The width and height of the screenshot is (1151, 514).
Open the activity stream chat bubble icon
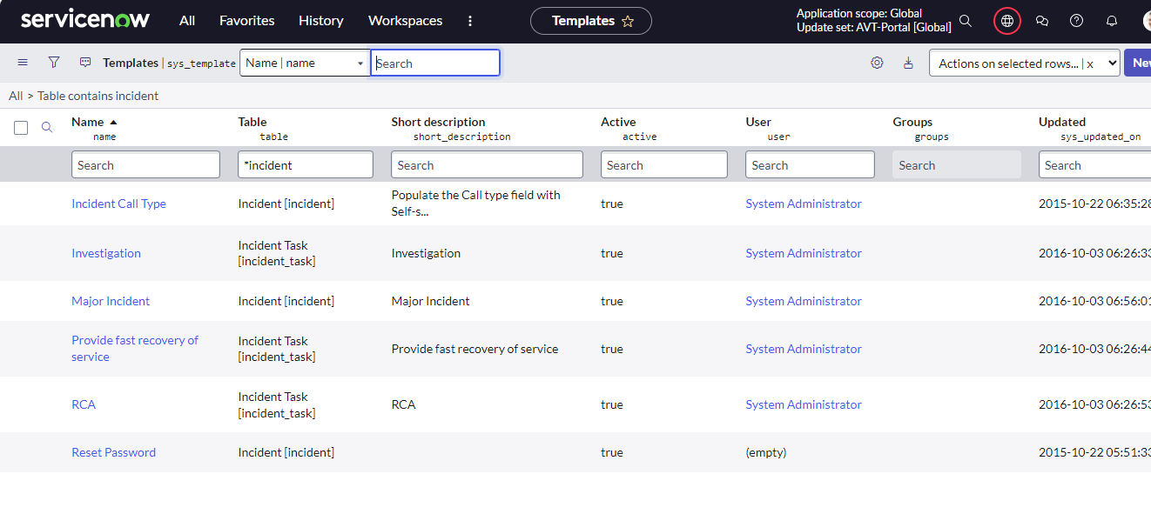pyautogui.click(x=84, y=63)
